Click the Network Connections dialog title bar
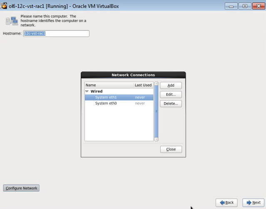Screen dimensions: 266x209 [x=133, y=75]
